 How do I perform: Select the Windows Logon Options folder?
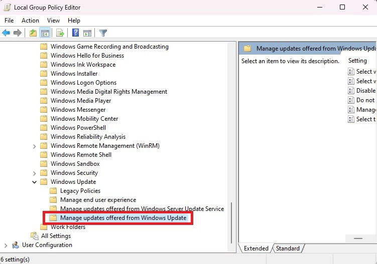(x=83, y=83)
